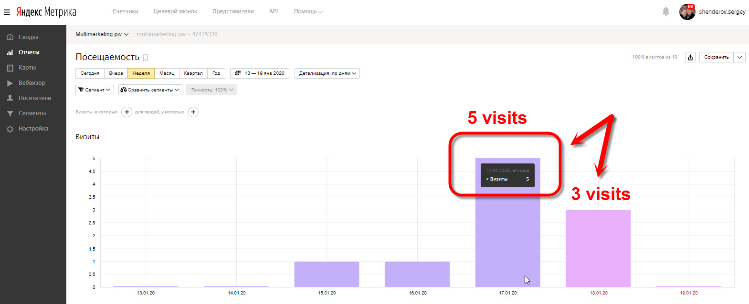Click the Настройка gear icon

[10, 129]
